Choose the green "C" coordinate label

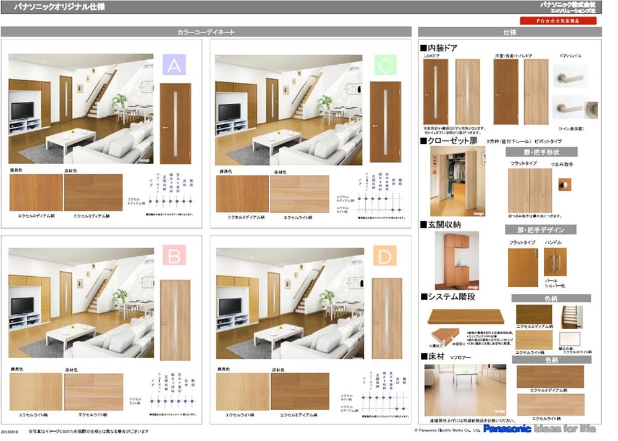[384, 65]
